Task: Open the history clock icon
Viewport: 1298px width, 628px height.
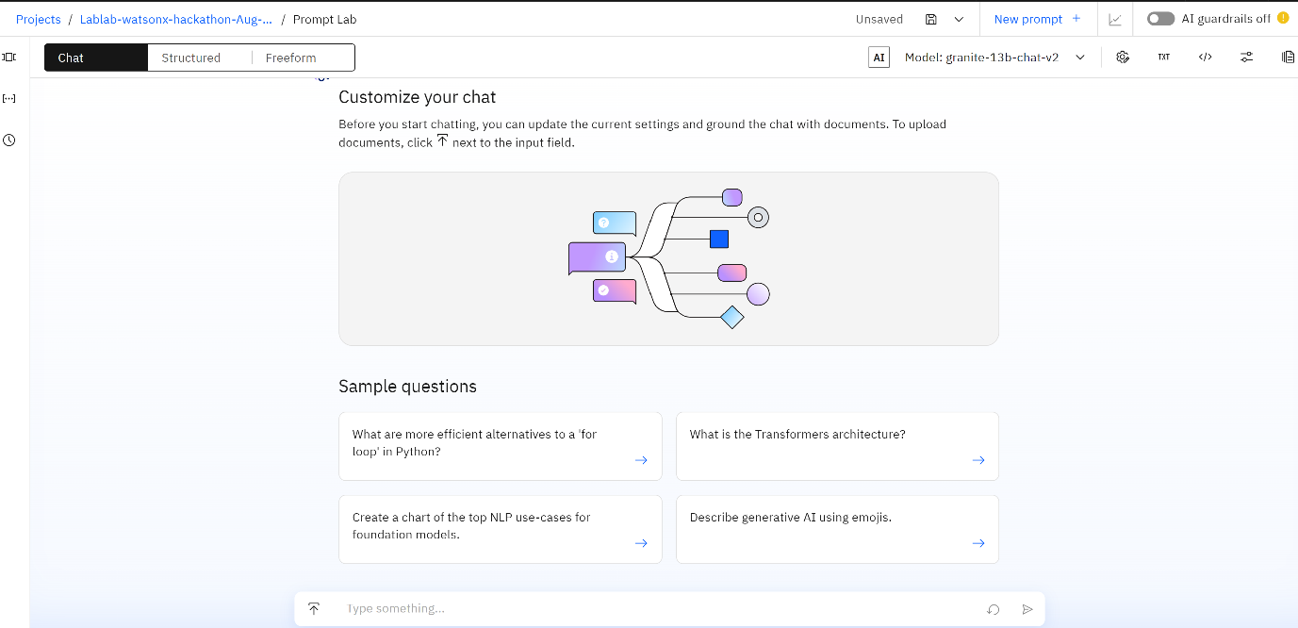Action: [9, 140]
